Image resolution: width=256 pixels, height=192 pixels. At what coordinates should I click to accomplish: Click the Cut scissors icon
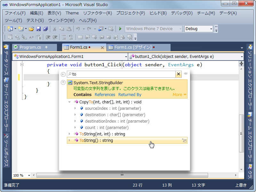click(x=54, y=29)
